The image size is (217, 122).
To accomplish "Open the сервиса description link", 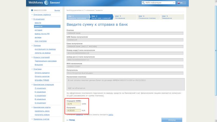I will click(x=79, y=114).
